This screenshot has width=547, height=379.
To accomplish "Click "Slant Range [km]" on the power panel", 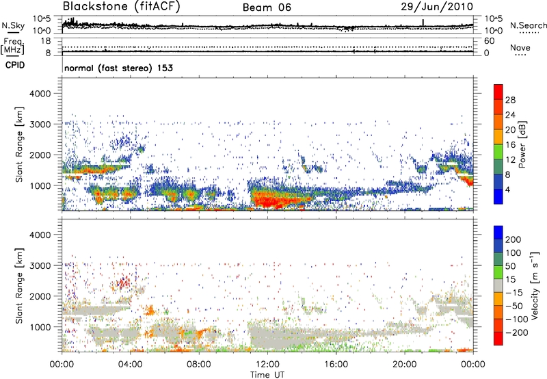I will click(19, 144).
